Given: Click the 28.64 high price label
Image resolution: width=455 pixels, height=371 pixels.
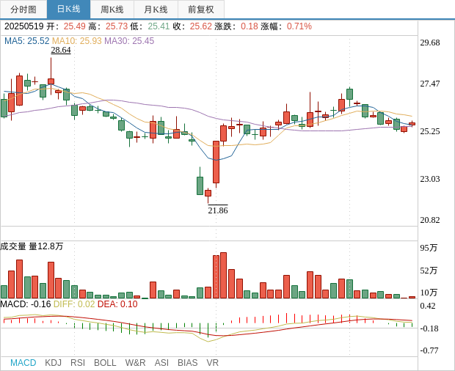Looking at the screenshot, I should (x=61, y=50).
